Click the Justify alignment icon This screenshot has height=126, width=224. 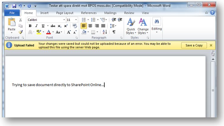(x=103, y=26)
